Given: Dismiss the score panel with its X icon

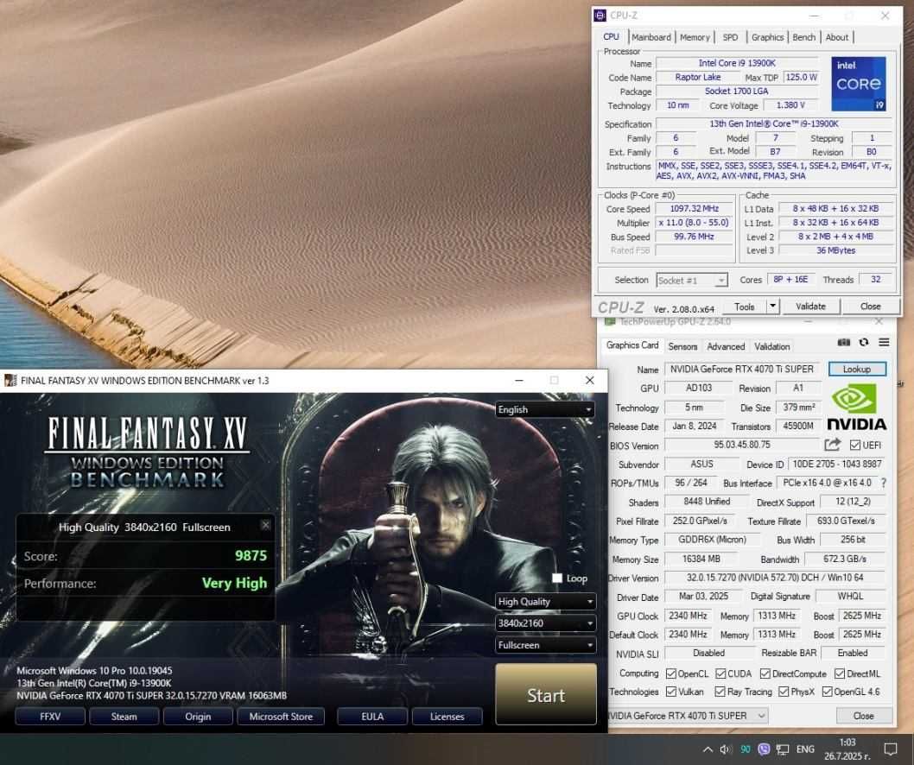Looking at the screenshot, I should click(265, 525).
